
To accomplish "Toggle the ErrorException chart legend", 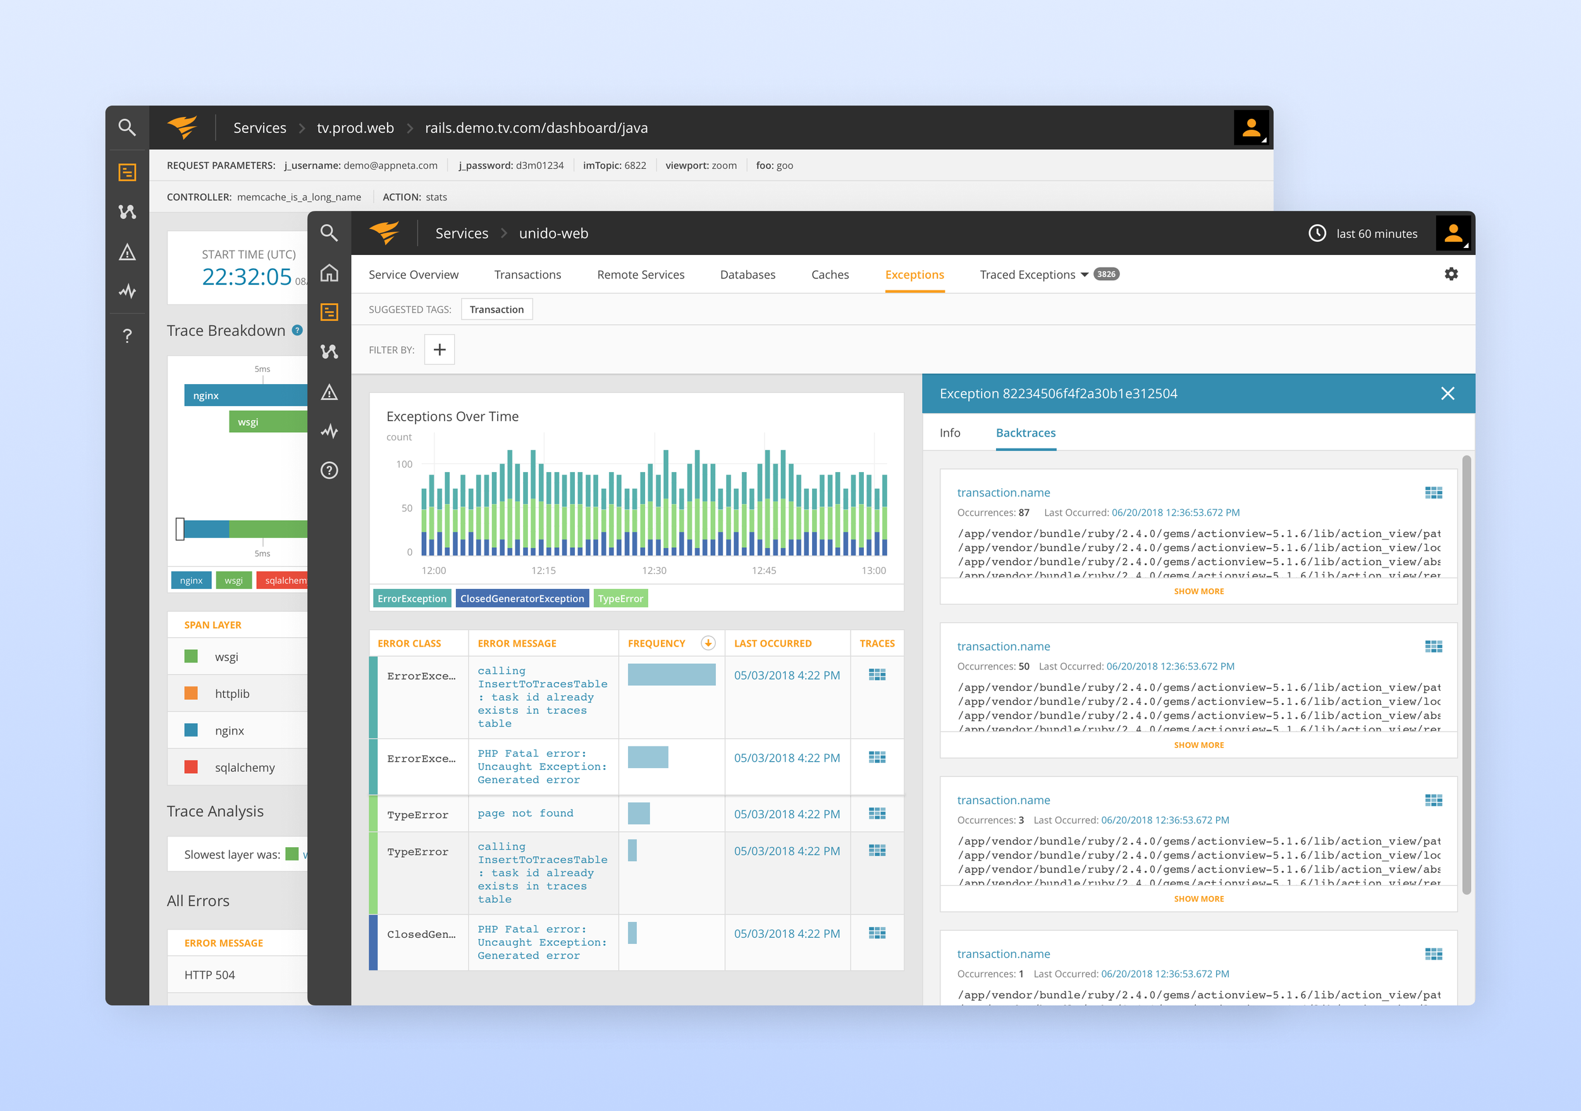I will pyautogui.click(x=412, y=599).
